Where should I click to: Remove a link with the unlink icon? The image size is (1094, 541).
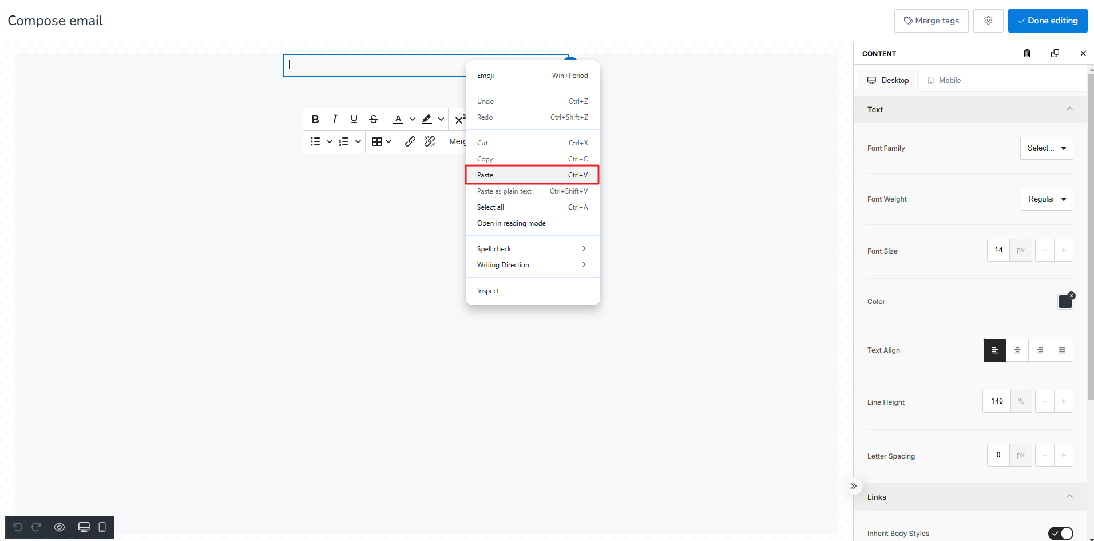(430, 141)
